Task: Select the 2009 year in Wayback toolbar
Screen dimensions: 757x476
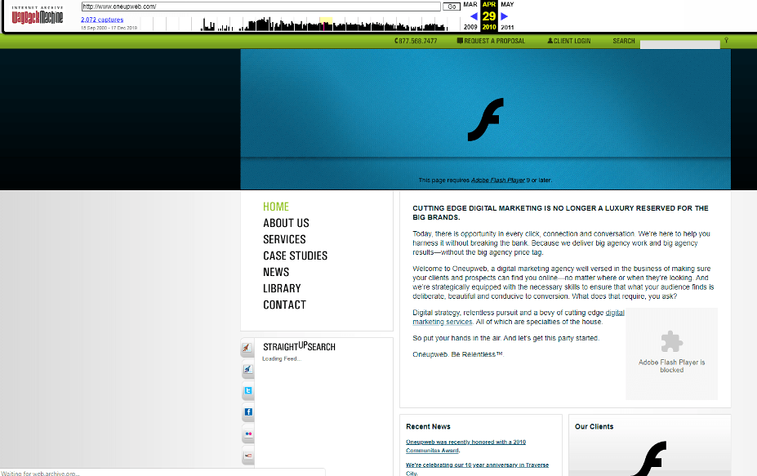Action: tap(470, 27)
